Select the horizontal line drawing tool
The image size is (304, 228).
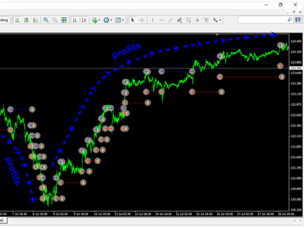[162, 20]
